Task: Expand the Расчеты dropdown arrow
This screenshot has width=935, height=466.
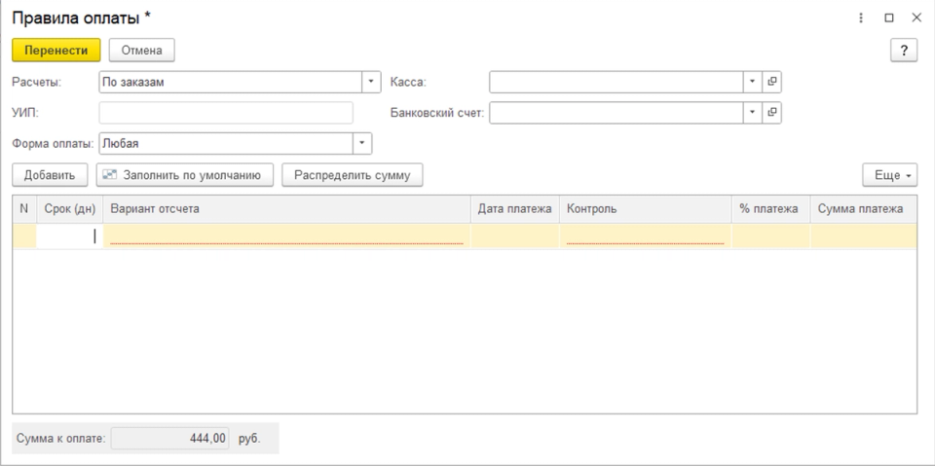Action: (x=371, y=83)
